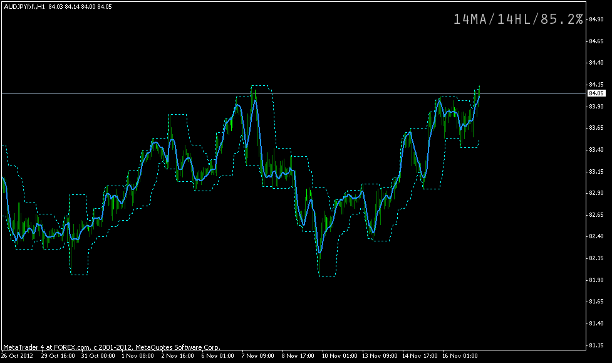Click the 81.15 price scale label
612x363 pixels.
point(596,345)
